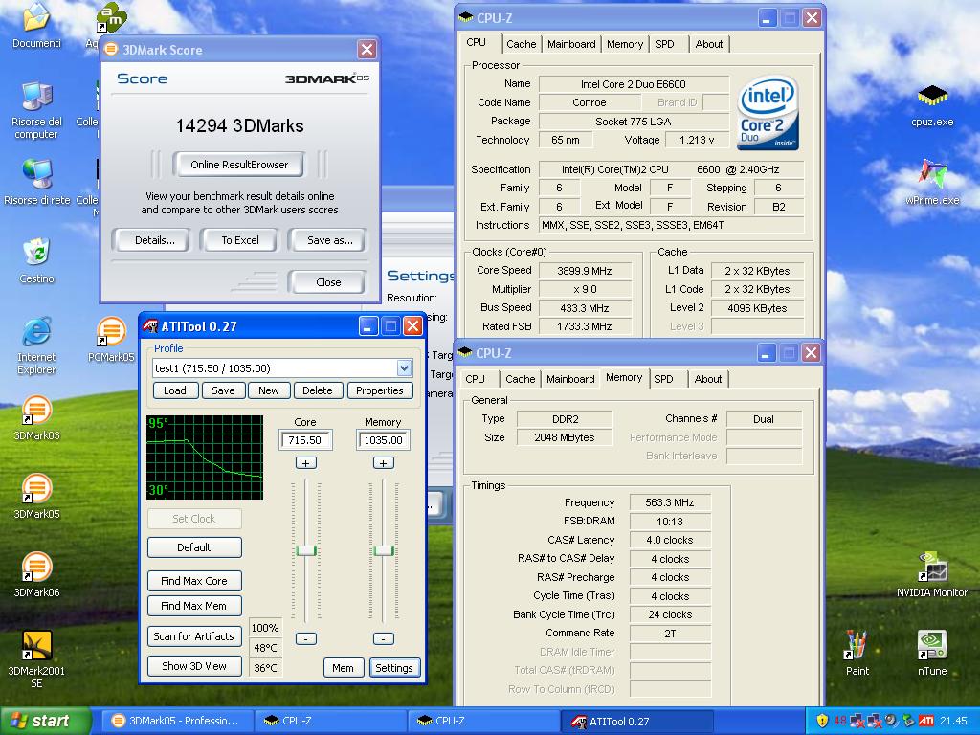Image resolution: width=980 pixels, height=735 pixels.
Task: Click the ATITool title bar icon
Action: coord(150,325)
